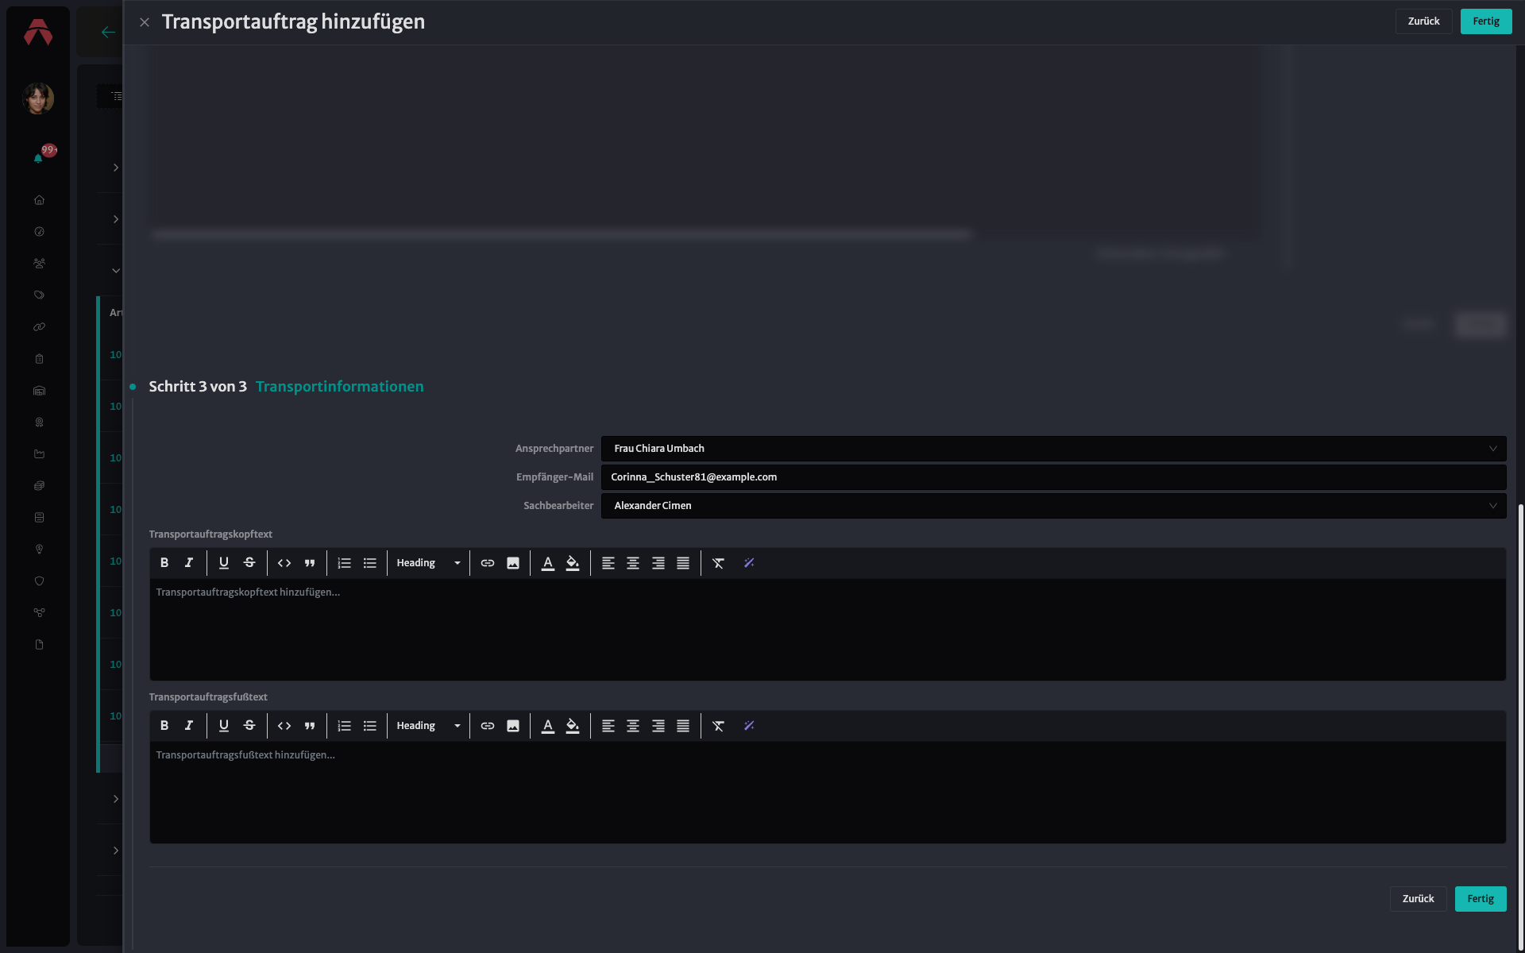Align text right in Kopftext editor
Viewport: 1525px width, 953px height.
(658, 563)
